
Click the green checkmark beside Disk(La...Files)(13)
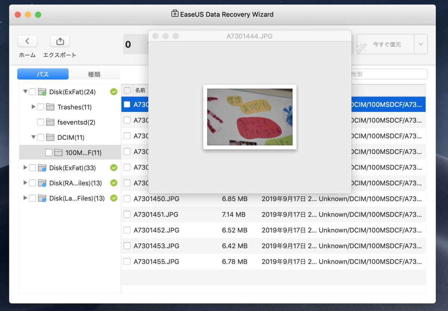pyautogui.click(x=114, y=199)
